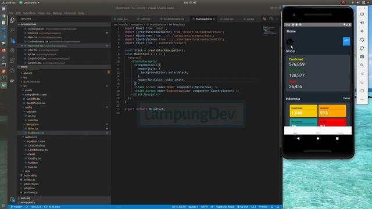Open the Extensions view in activity bar
This screenshot has height=209, width=372.
(x=12, y=60)
